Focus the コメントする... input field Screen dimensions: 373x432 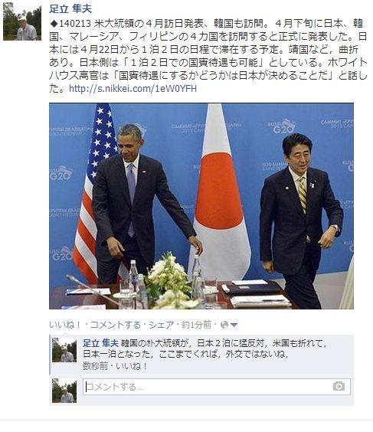pos(217,387)
